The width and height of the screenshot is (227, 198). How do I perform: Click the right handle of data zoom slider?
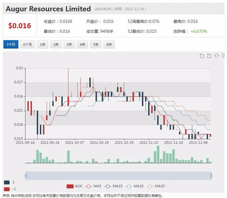coord(211,176)
